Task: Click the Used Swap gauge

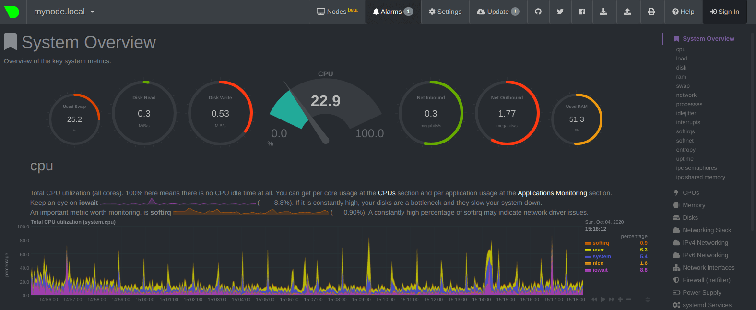Action: [74, 119]
